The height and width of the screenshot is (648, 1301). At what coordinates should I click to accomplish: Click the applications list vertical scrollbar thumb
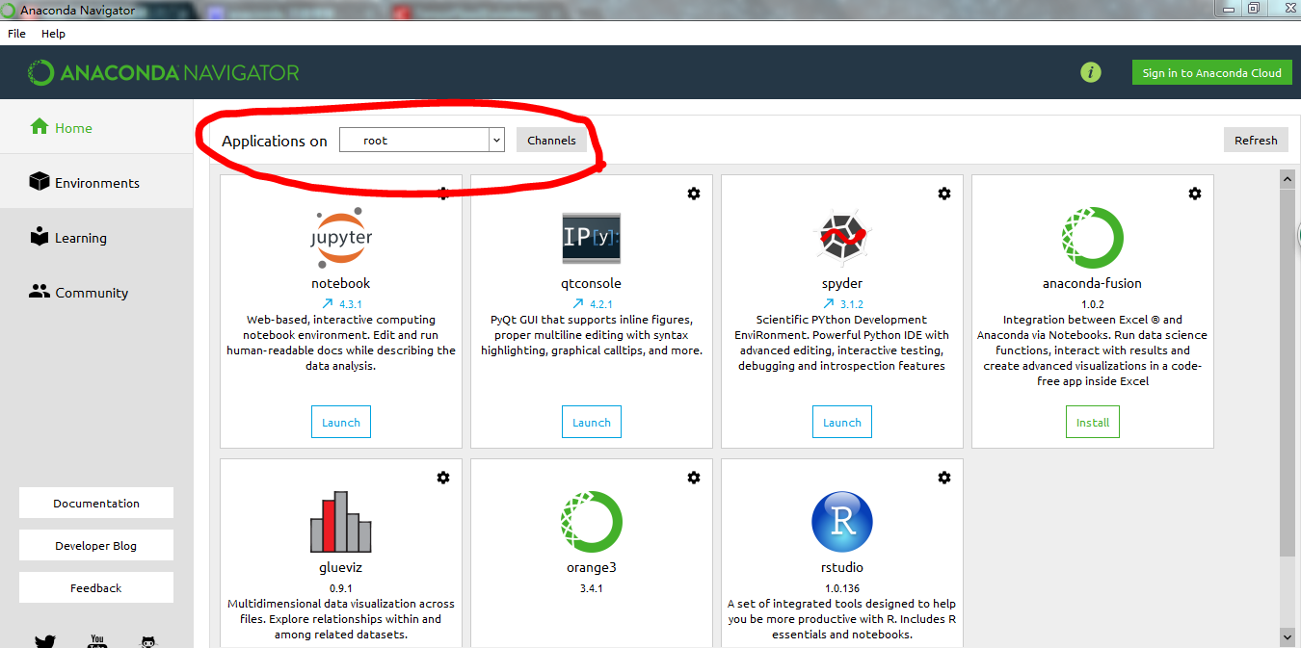click(x=1287, y=372)
